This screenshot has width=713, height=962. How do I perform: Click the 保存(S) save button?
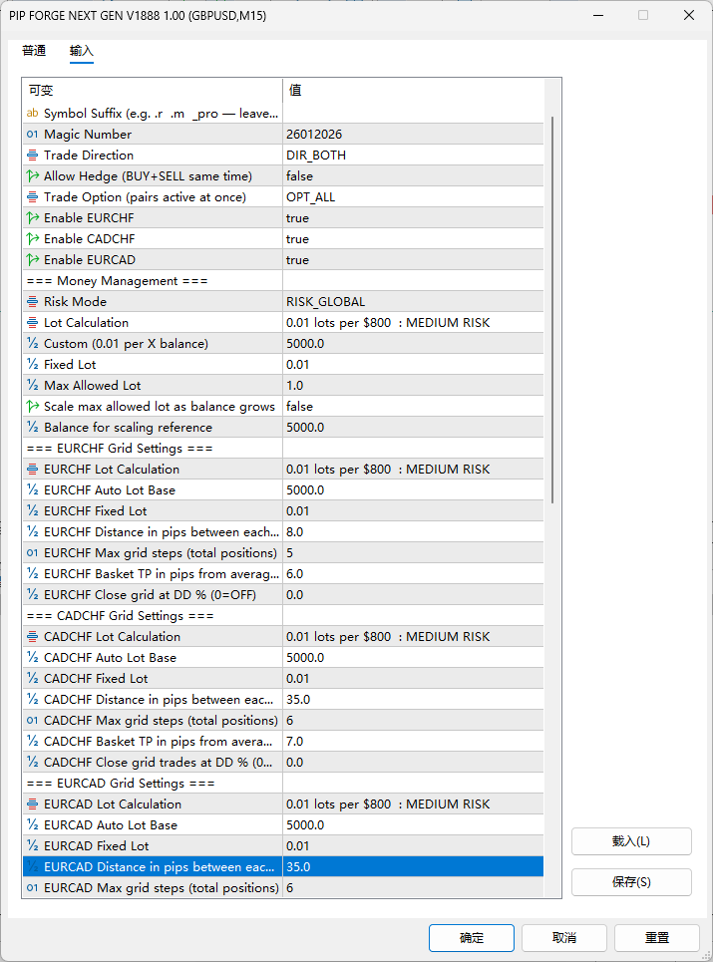(x=631, y=882)
